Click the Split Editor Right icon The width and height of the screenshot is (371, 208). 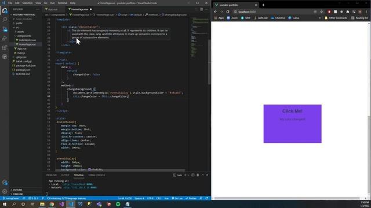click(x=201, y=9)
